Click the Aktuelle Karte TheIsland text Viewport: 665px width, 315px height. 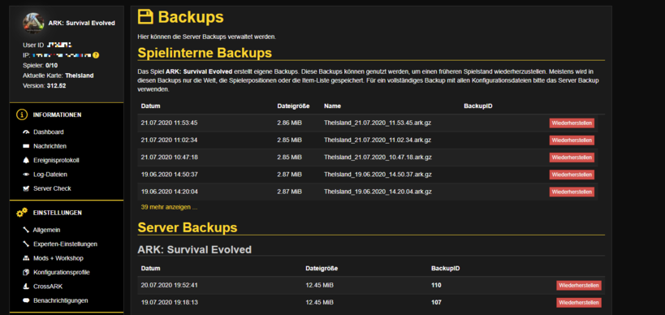tap(58, 76)
